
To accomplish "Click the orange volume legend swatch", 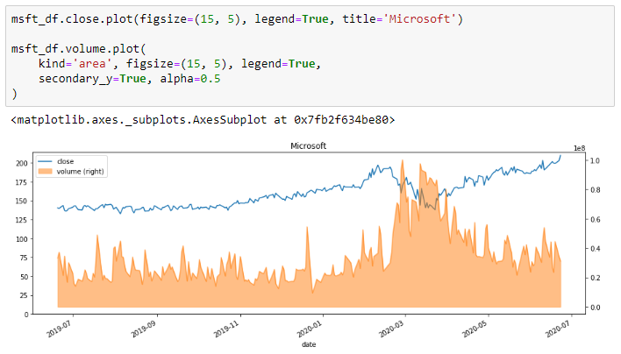I will tap(45, 171).
